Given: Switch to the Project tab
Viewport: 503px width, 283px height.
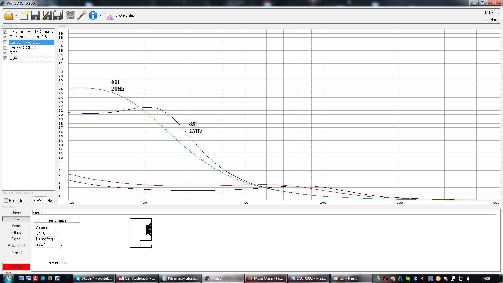Looking at the screenshot, I should click(x=16, y=252).
